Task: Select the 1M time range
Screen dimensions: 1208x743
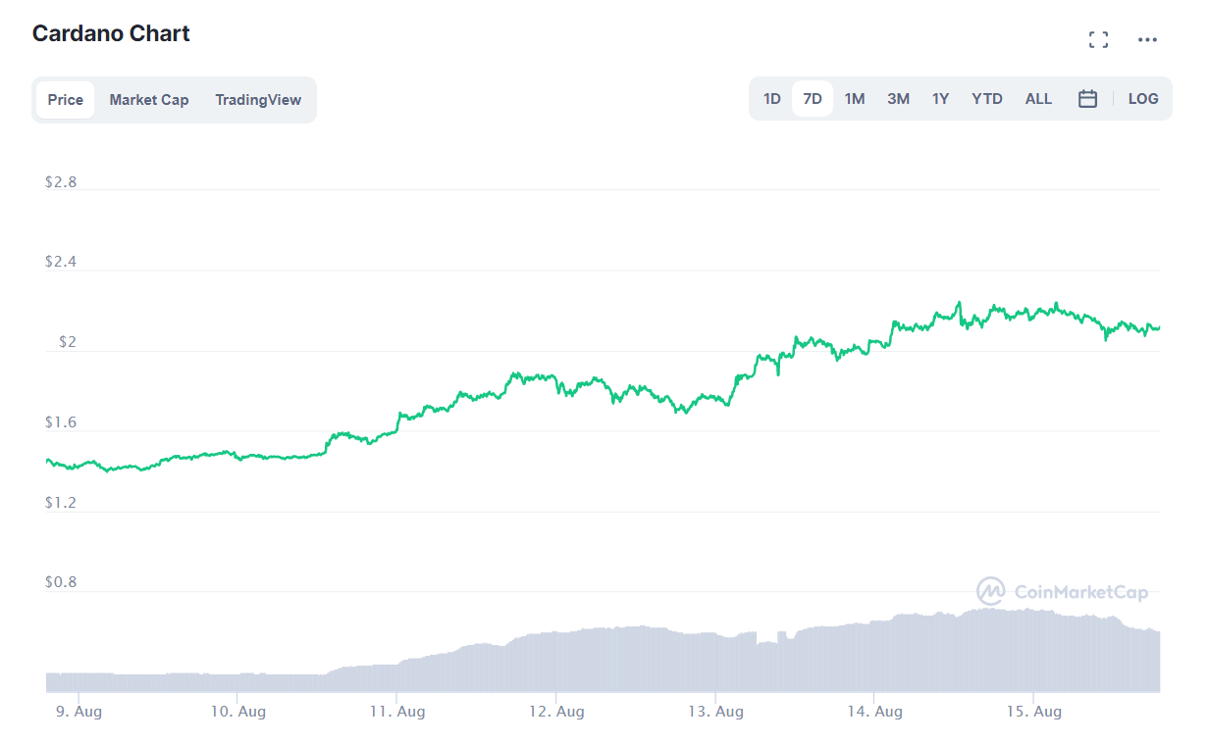Action: (x=854, y=98)
